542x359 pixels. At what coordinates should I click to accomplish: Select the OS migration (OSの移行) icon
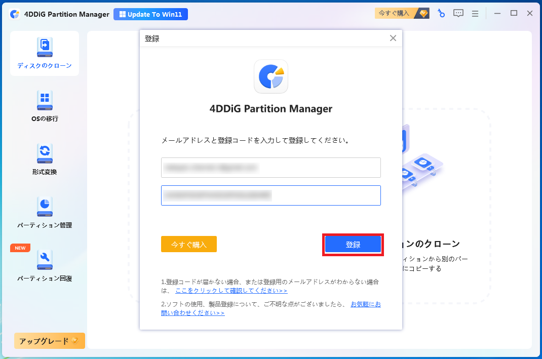(x=45, y=100)
